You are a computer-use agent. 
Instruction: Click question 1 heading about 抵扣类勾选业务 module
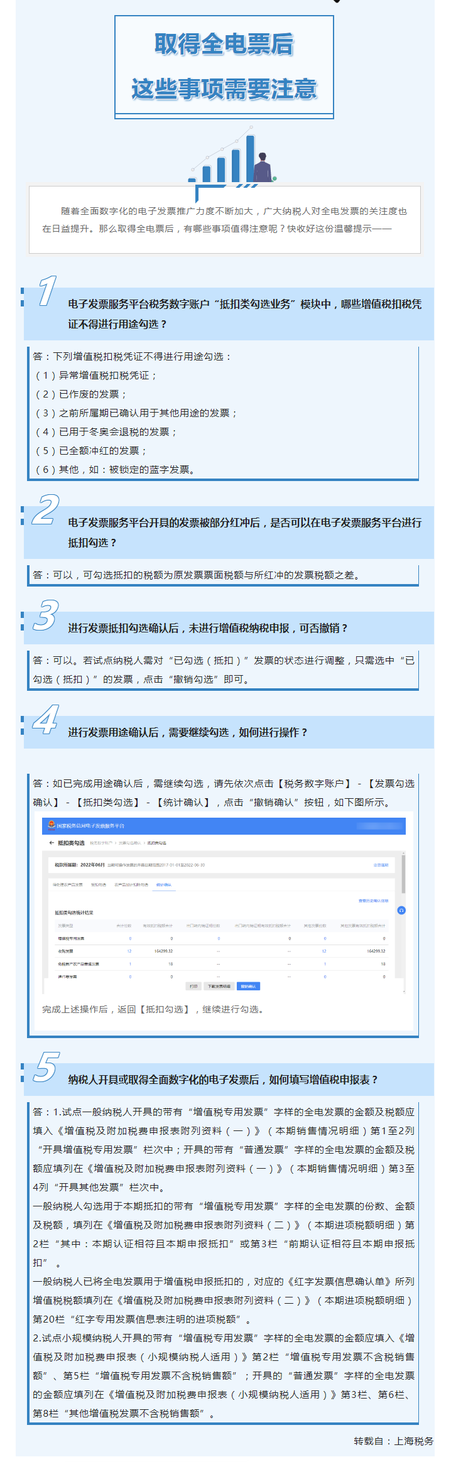point(245,314)
